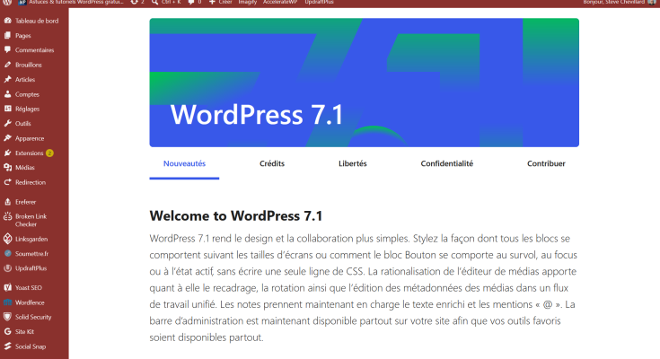Select the Outils wrench icon

7,123
